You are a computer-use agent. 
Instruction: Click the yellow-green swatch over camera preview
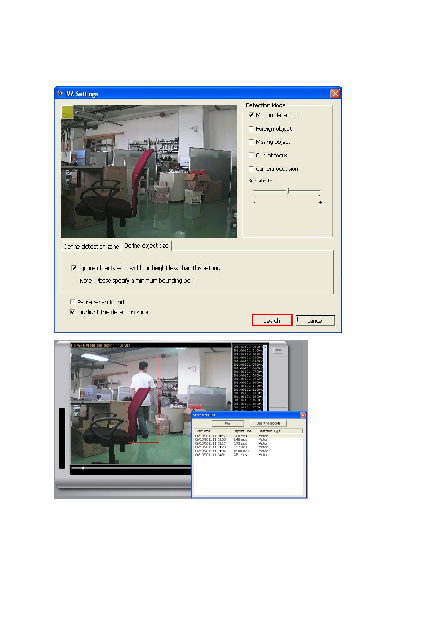pos(67,112)
